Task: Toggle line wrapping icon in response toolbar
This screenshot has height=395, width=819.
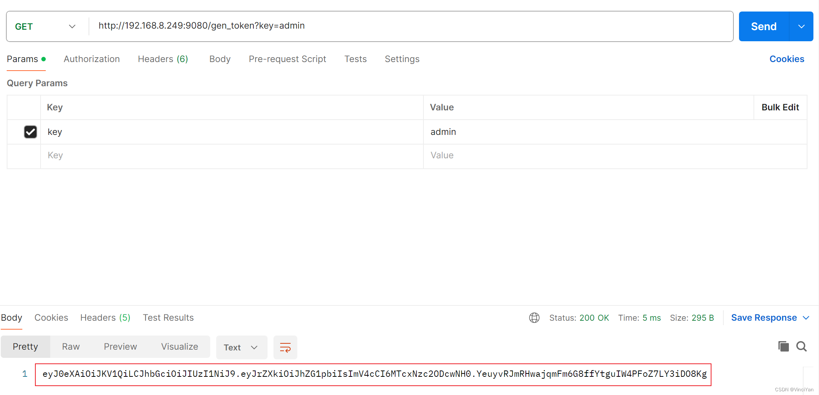Action: coord(285,347)
